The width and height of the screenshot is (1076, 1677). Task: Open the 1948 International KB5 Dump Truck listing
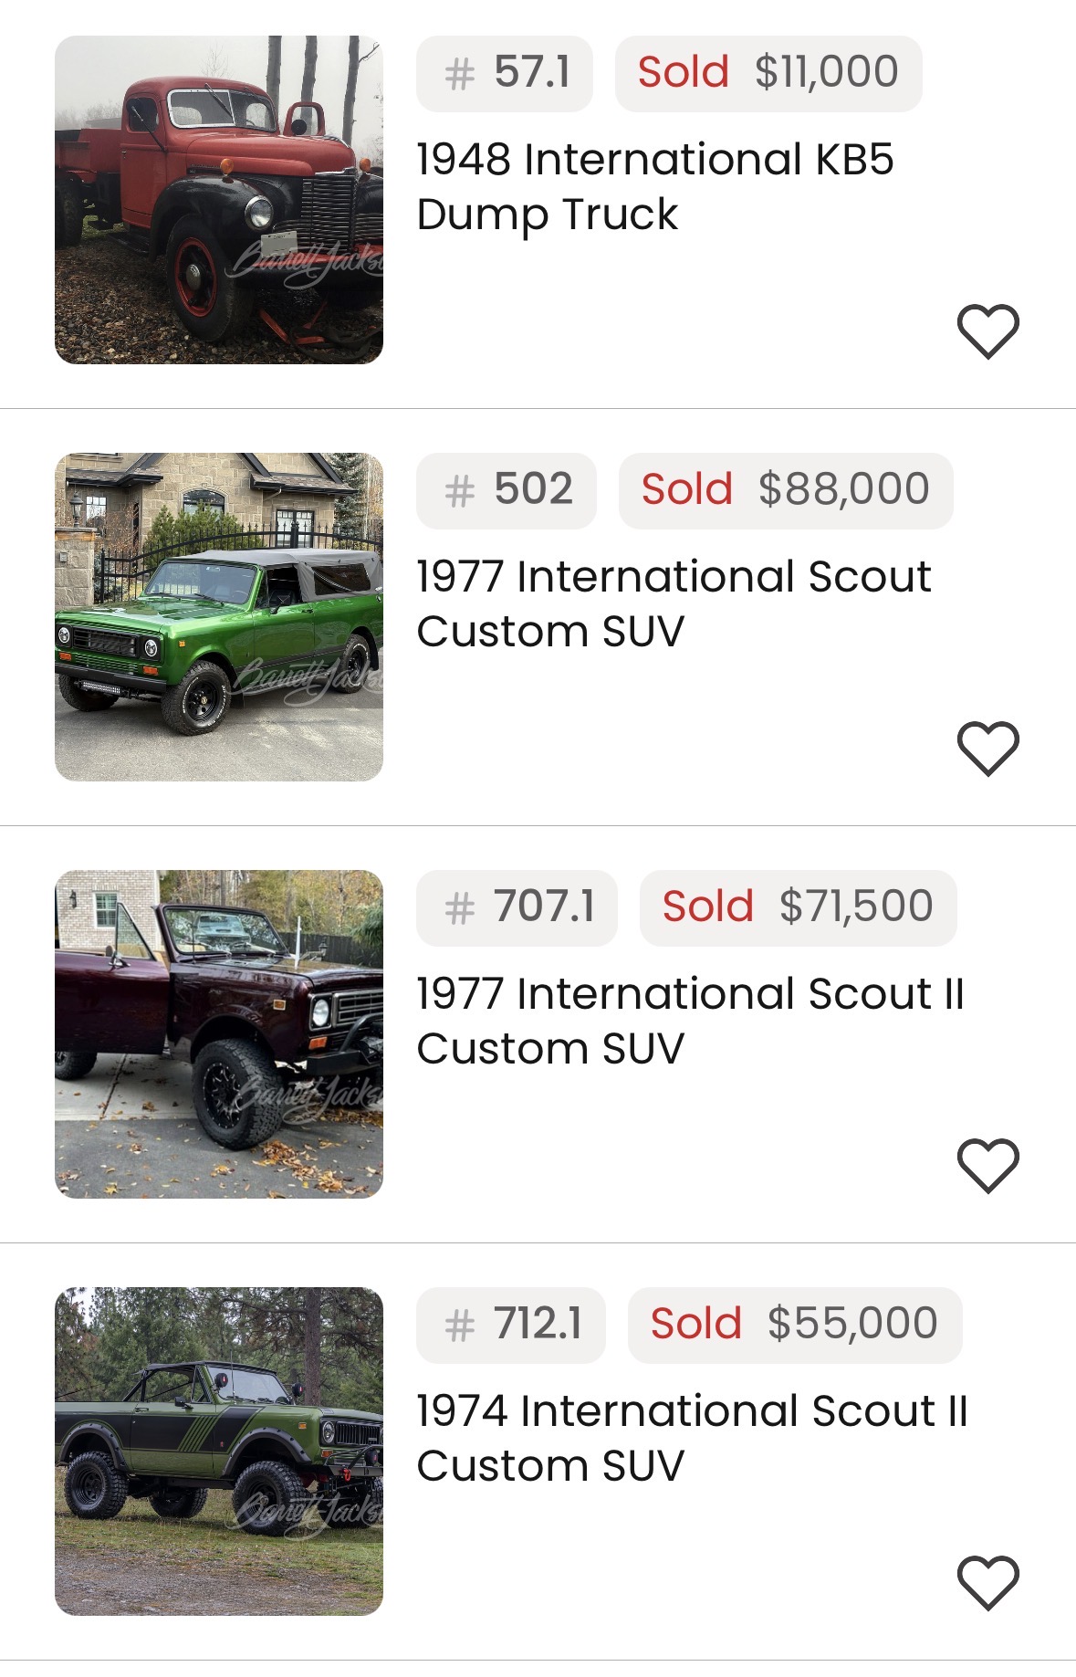654,187
